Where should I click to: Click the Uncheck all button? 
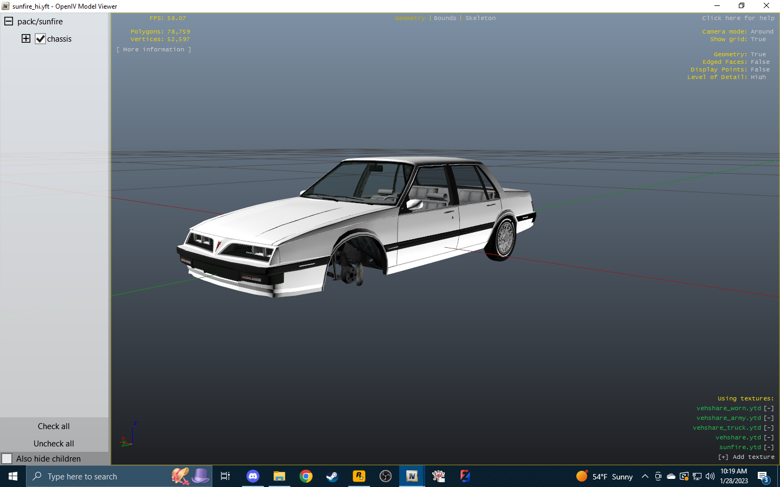tap(54, 444)
